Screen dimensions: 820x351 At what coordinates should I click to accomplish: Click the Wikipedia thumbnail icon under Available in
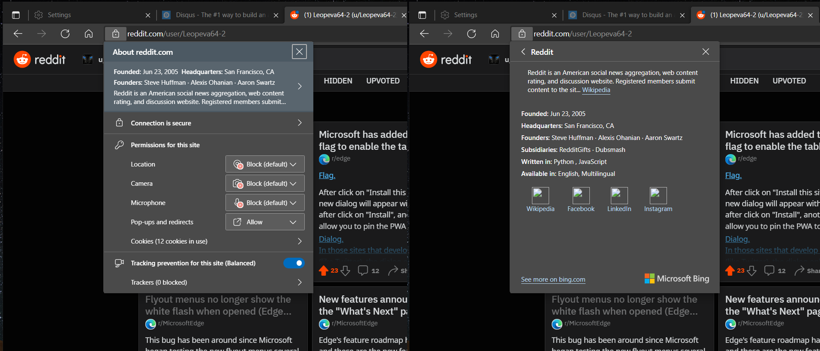(540, 196)
